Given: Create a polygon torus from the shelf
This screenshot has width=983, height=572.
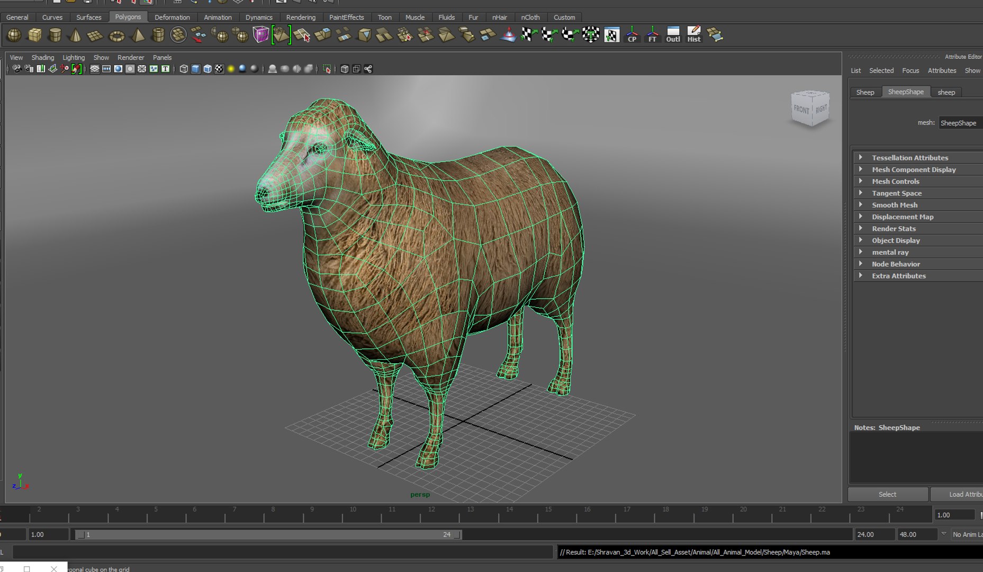Looking at the screenshot, I should point(116,35).
